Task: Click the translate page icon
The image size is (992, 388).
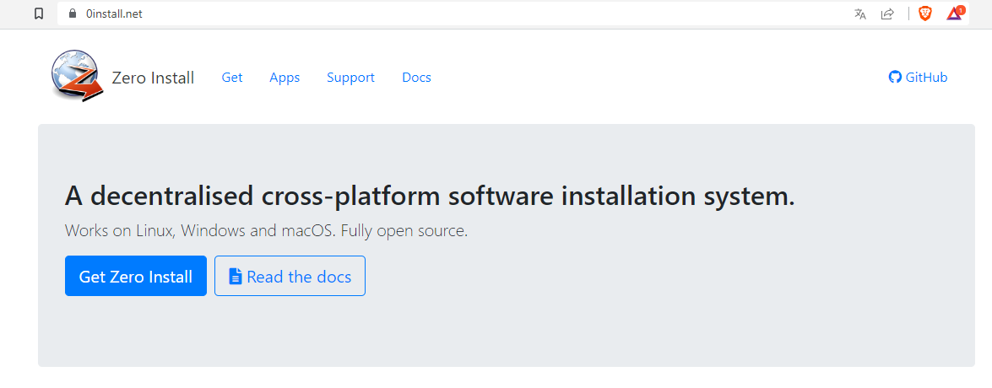Action: 860,13
